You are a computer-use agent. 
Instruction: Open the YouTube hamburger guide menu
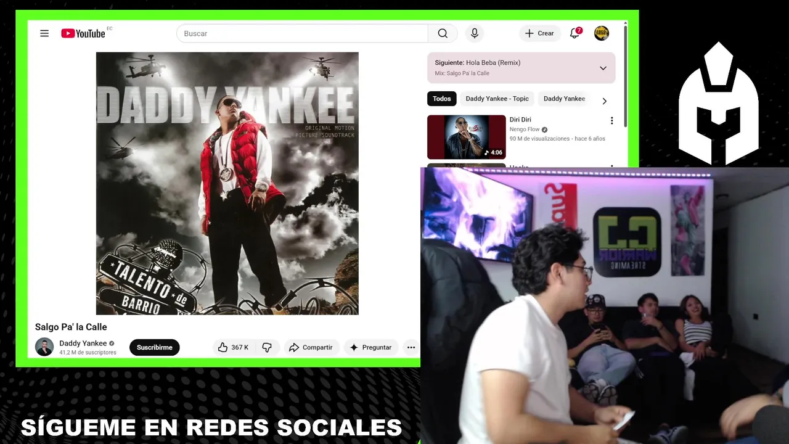tap(44, 33)
